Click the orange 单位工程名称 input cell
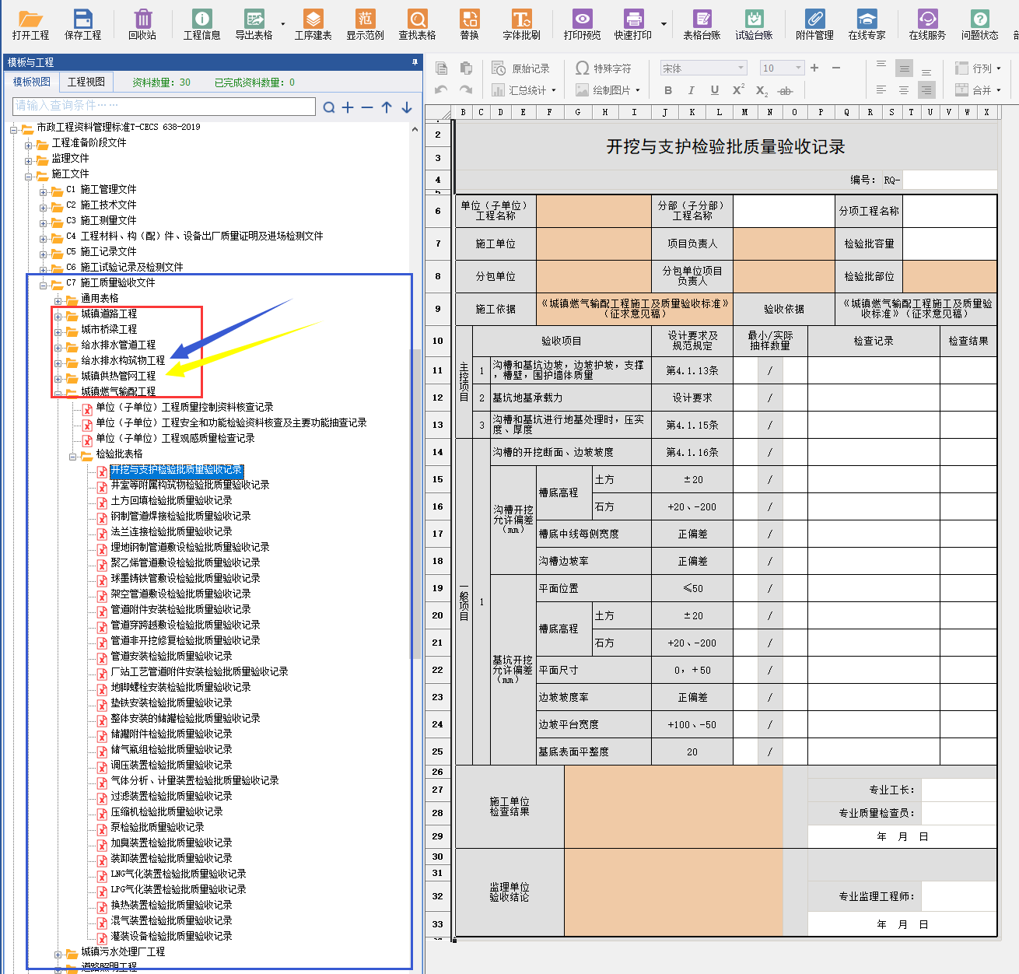 coord(594,211)
